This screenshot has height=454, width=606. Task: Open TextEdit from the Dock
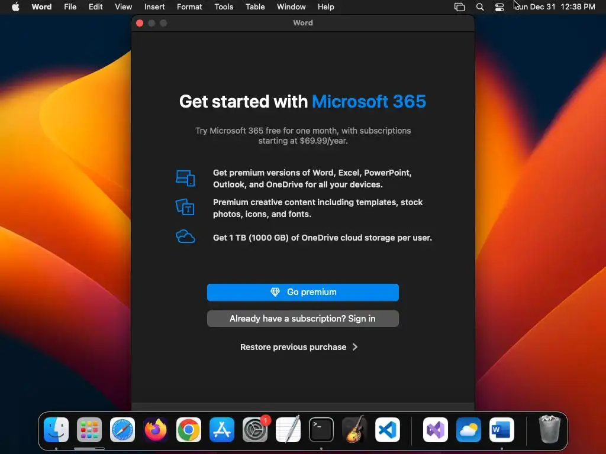tap(288, 430)
